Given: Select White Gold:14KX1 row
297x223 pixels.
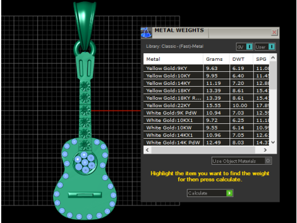Looking at the screenshot, I should tap(207, 135).
